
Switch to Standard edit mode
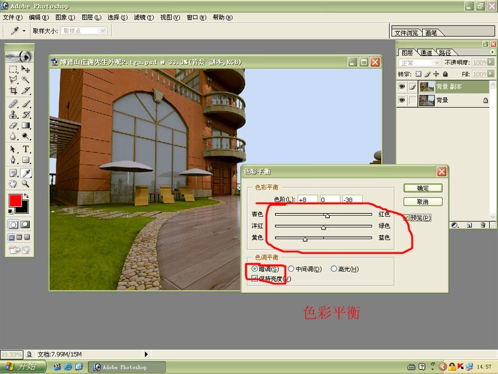(x=13, y=224)
